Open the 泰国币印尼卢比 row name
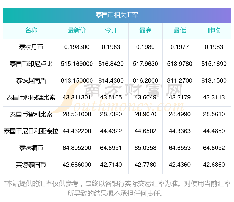Viewport: 234px width, 202px height. (x=31, y=64)
